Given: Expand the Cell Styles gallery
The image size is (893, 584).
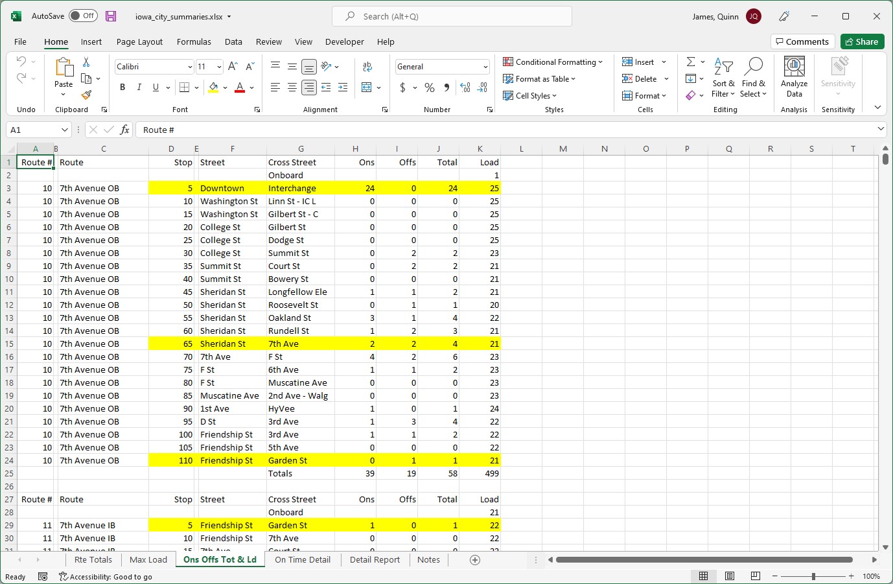Looking at the screenshot, I should (531, 95).
